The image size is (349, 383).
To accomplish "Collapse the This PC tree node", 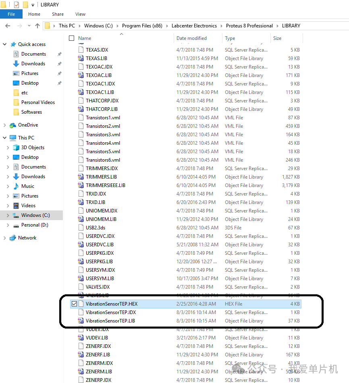I will [x=5, y=138].
